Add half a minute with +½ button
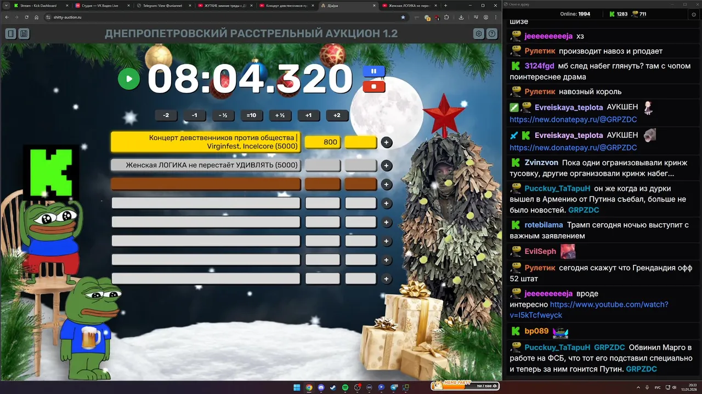This screenshot has height=394, width=702. pyautogui.click(x=280, y=115)
